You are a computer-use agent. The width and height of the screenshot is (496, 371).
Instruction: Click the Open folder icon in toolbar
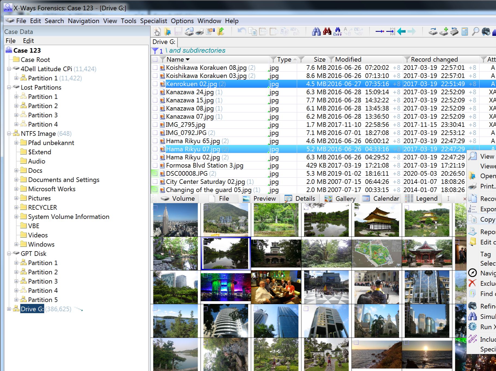tap(168, 32)
